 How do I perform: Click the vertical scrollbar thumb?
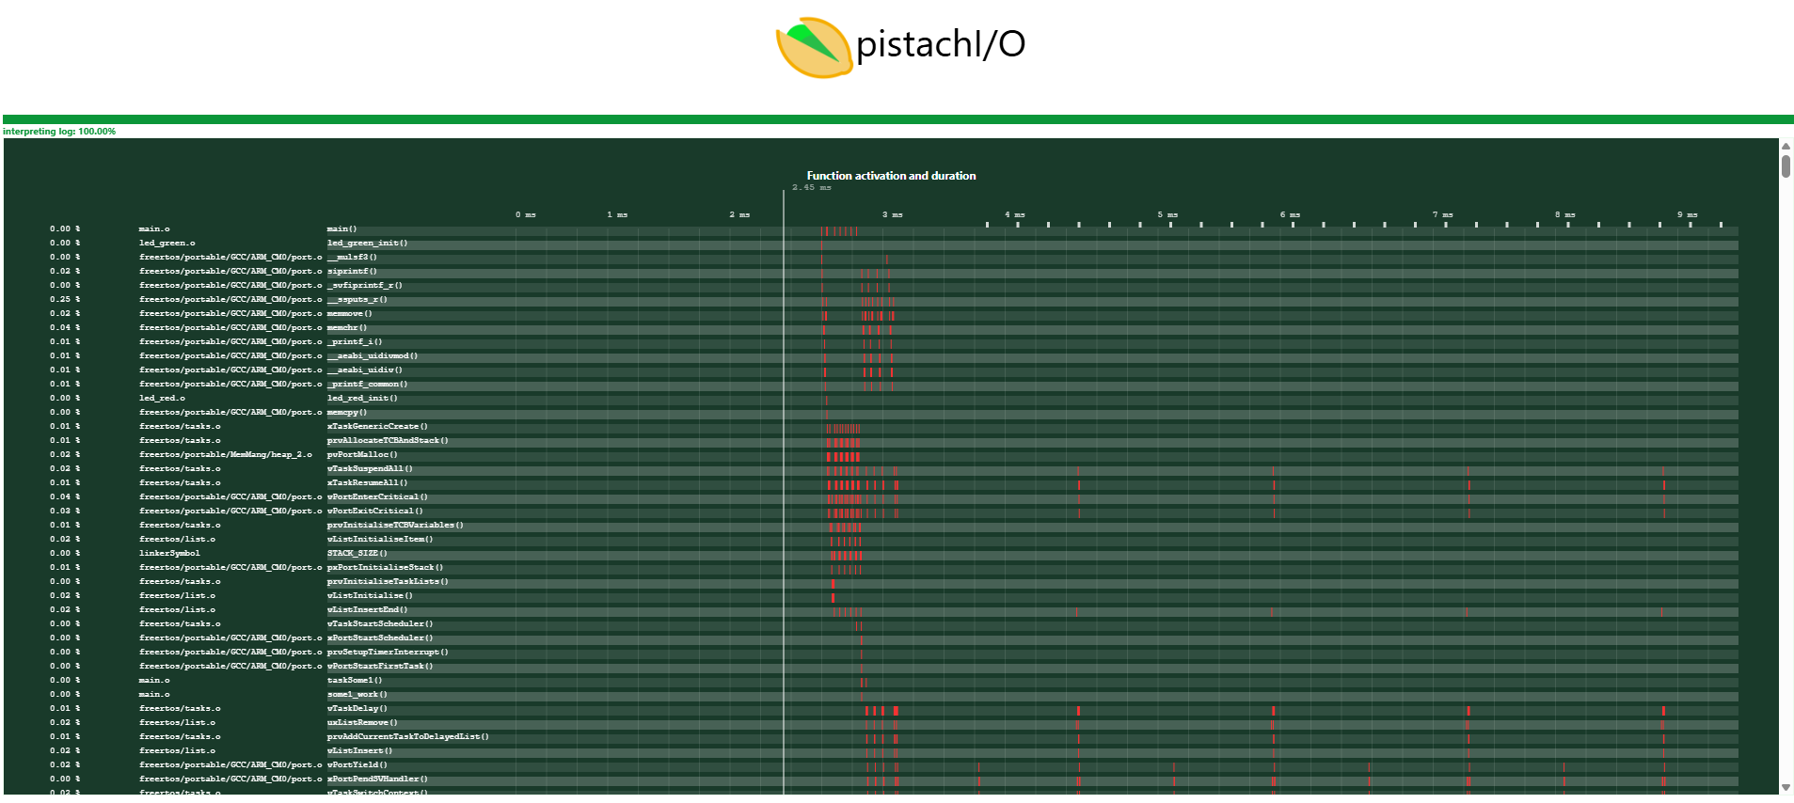click(x=1786, y=166)
